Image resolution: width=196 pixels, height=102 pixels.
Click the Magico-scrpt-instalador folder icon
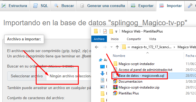[115, 64]
